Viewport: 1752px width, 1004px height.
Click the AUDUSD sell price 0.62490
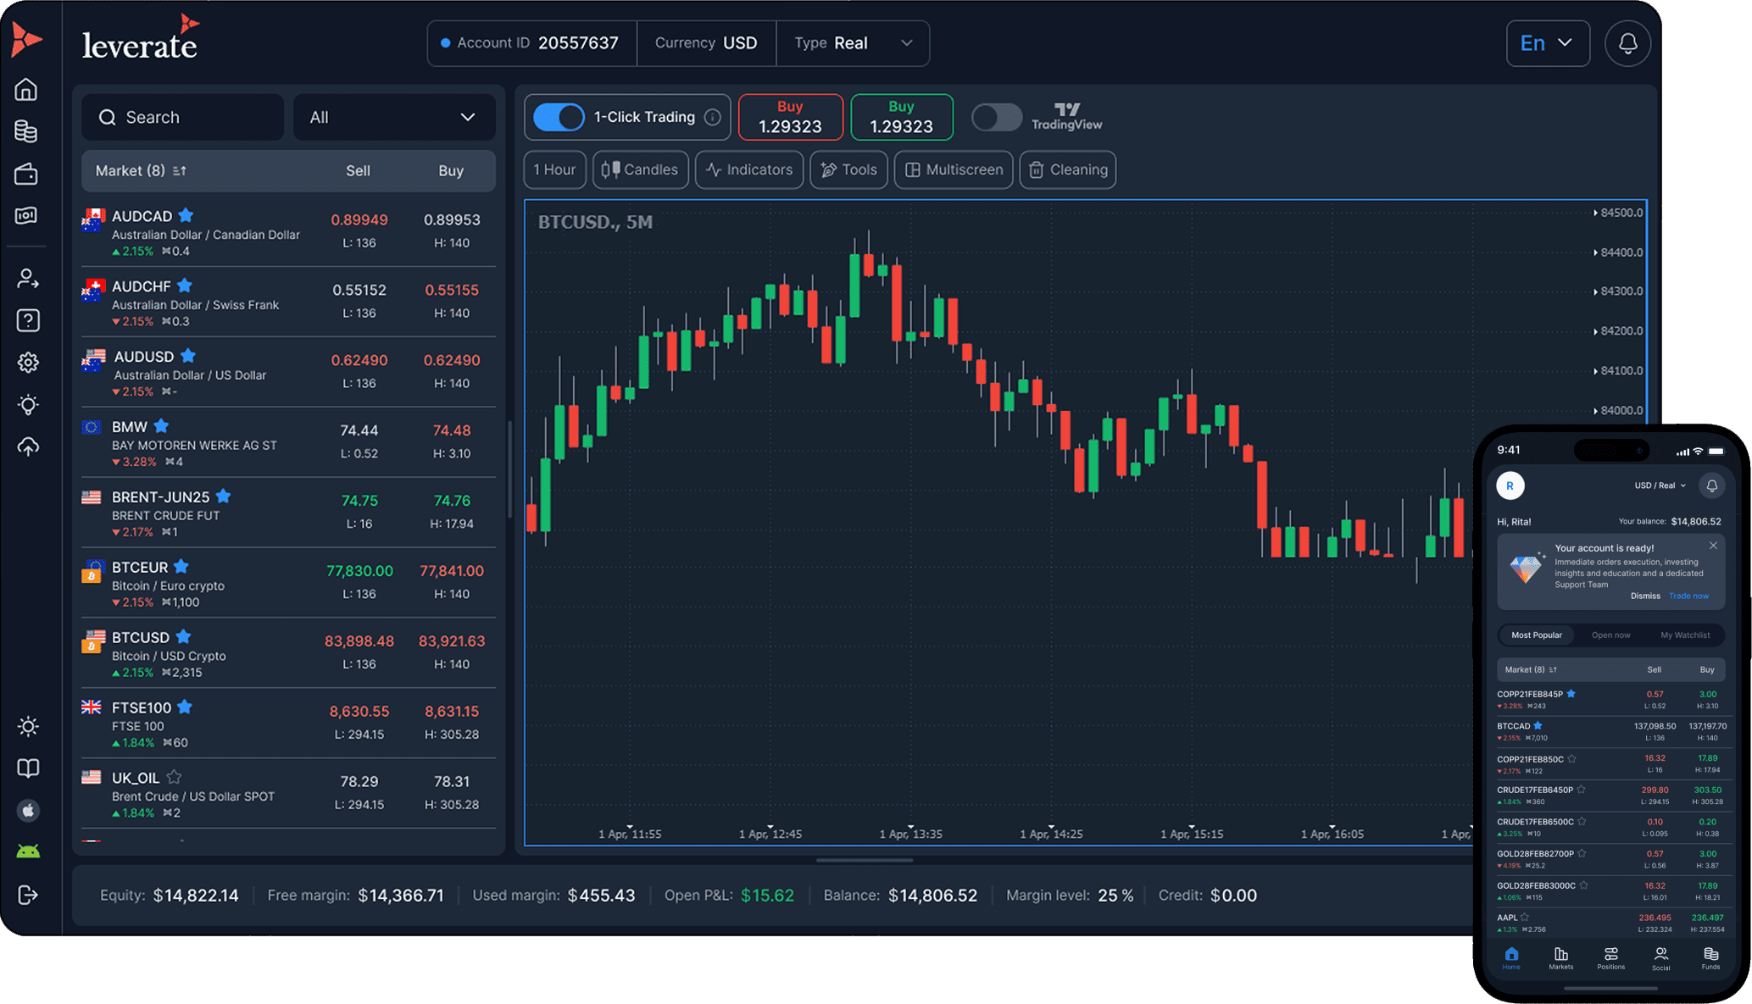click(x=359, y=360)
